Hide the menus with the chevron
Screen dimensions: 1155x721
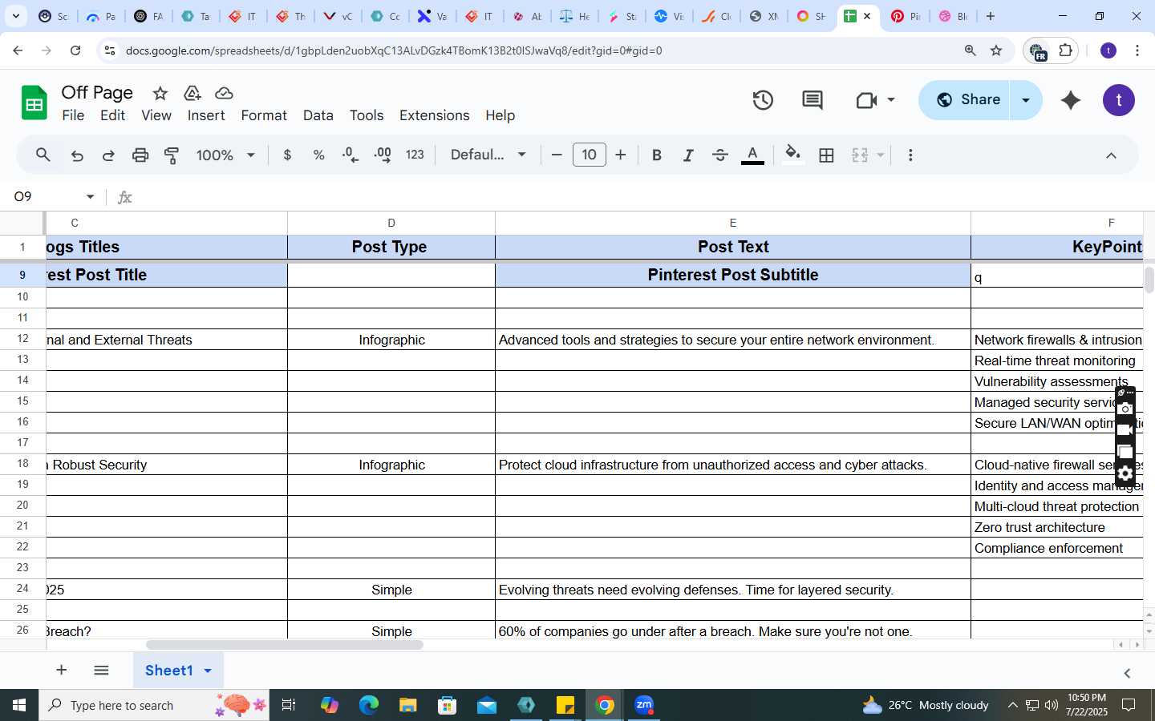(1111, 155)
